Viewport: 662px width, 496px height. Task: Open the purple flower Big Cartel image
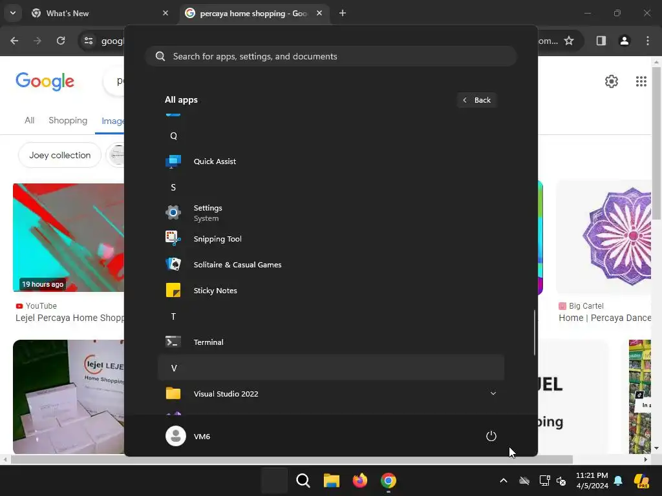click(604, 236)
